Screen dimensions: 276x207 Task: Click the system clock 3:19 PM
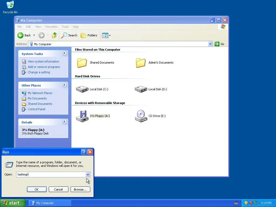(266, 203)
